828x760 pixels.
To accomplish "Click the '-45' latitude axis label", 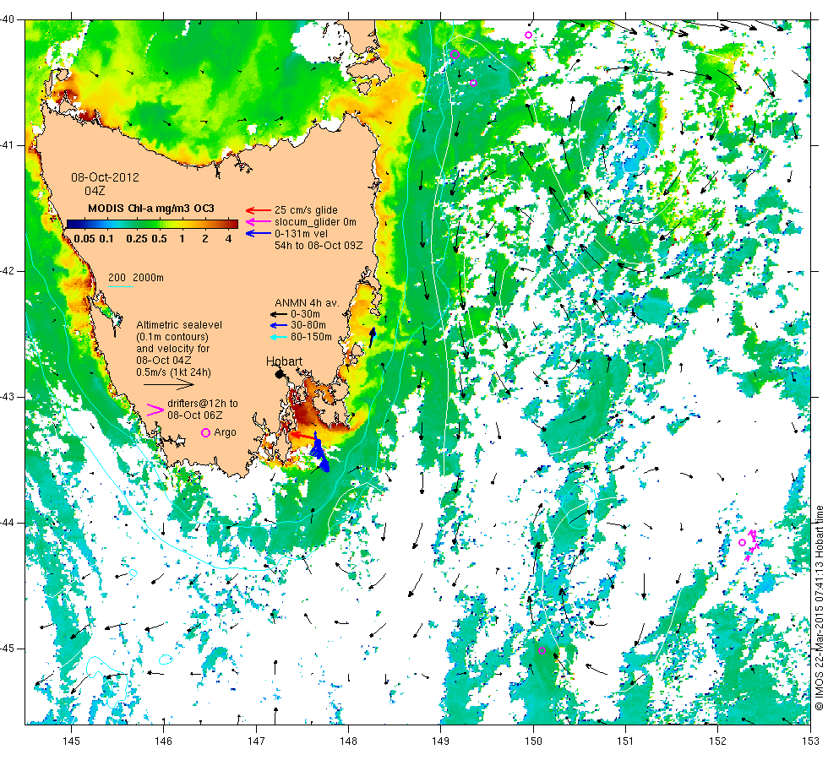I will pos(8,649).
